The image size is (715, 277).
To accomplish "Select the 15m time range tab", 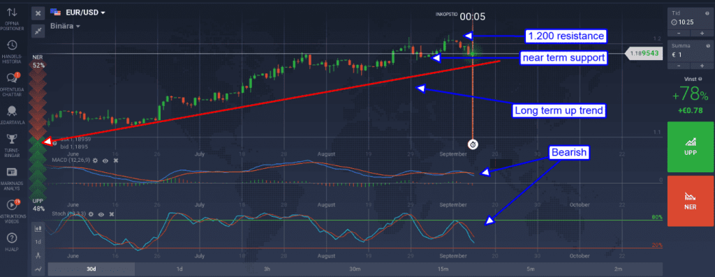I will (443, 269).
